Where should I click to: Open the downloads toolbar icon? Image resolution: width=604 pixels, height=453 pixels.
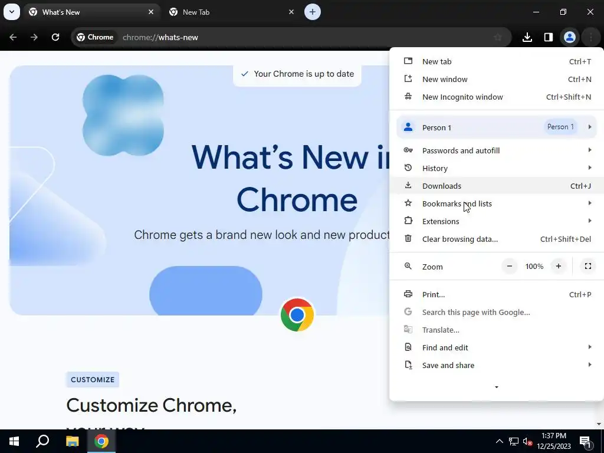click(527, 37)
